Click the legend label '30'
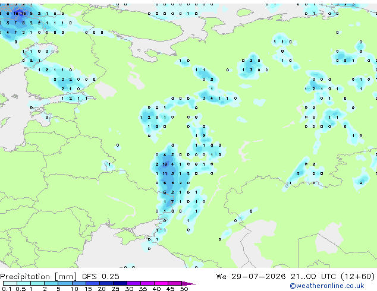Image resolution: width=377 pixels, height=291 pixels. pos(129,289)
